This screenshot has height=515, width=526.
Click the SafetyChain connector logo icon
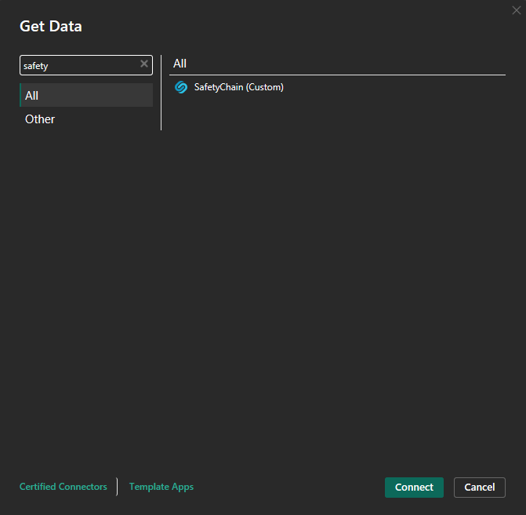181,87
